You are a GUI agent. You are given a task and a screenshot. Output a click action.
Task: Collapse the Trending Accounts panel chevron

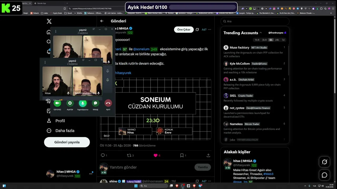coord(261,33)
